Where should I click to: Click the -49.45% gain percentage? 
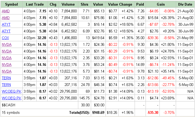(168, 78)
